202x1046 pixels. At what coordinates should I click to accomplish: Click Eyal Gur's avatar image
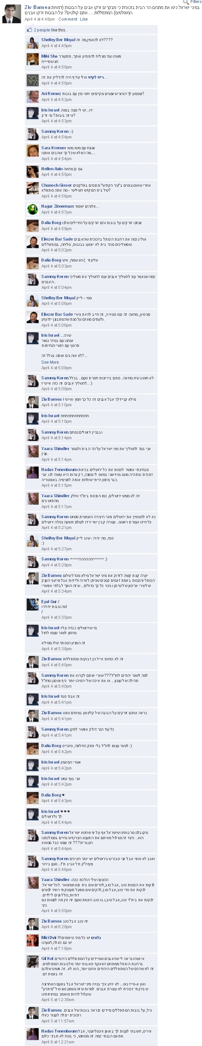(x=33, y=604)
